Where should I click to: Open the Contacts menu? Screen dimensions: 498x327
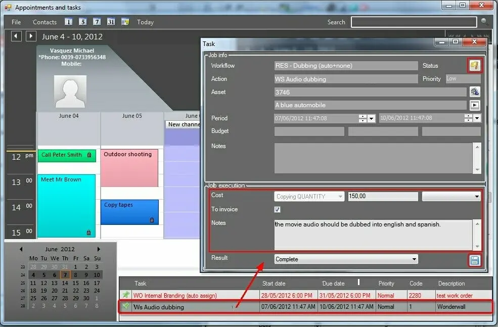(44, 22)
